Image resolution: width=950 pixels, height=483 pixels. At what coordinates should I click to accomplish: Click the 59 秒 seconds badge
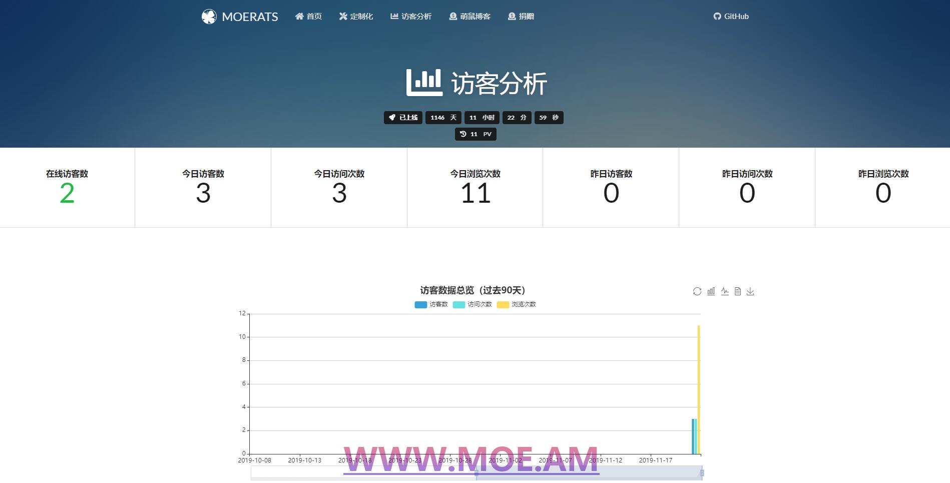(x=549, y=118)
